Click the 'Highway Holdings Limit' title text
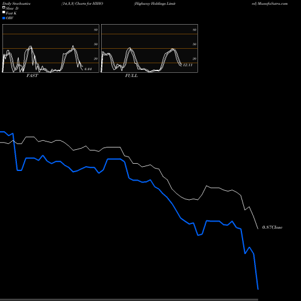Image resolution: width=301 pixels, height=301 pixels. coord(155,4)
